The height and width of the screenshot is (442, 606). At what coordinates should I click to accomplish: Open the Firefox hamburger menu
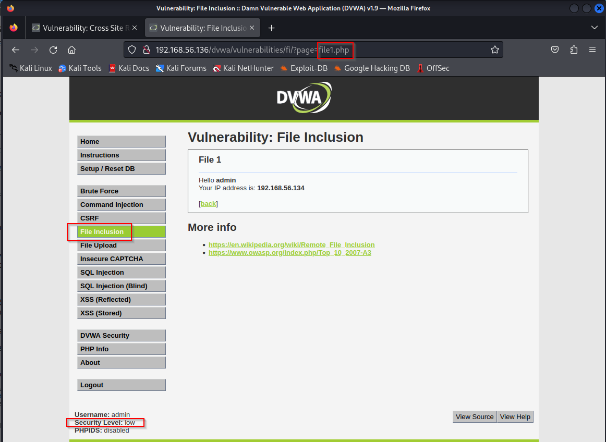pyautogui.click(x=592, y=50)
